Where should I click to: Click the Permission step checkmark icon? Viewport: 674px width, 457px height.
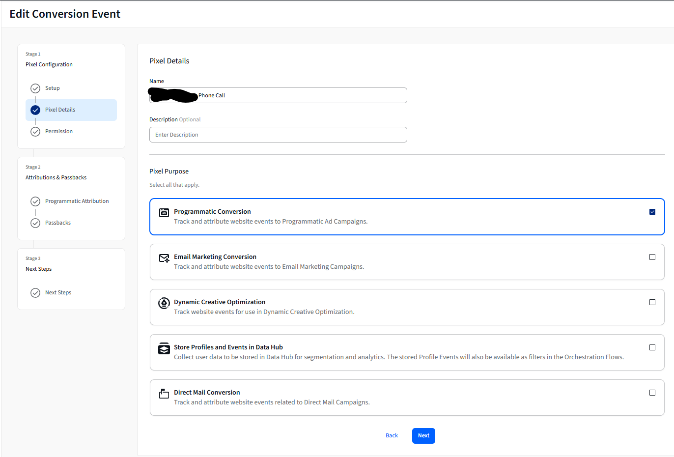coord(35,132)
